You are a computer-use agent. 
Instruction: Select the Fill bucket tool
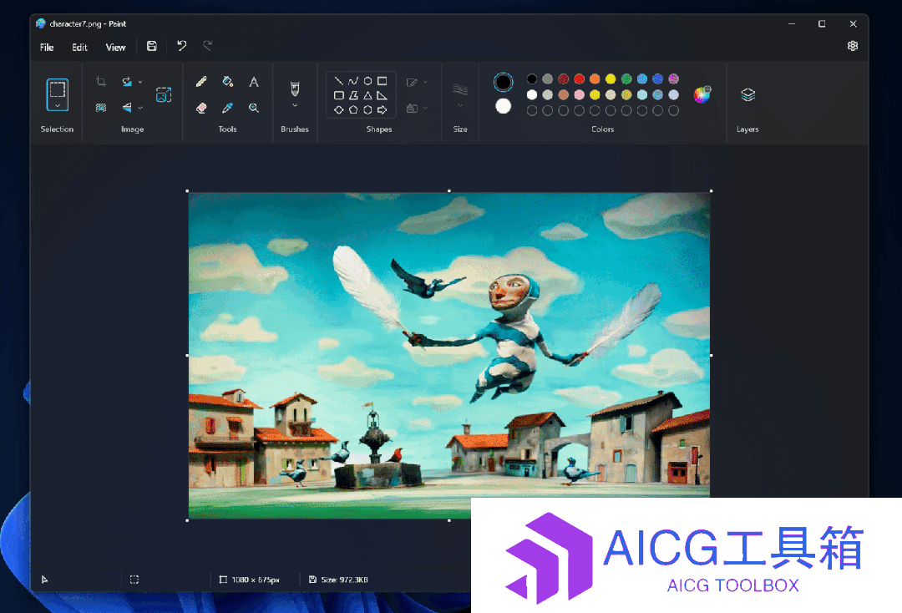pyautogui.click(x=227, y=82)
